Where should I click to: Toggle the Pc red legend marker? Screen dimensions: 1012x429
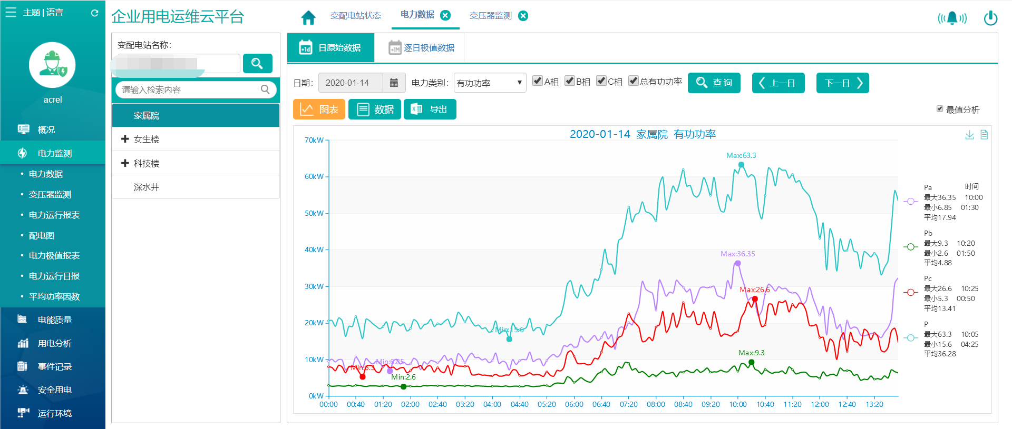pyautogui.click(x=911, y=292)
